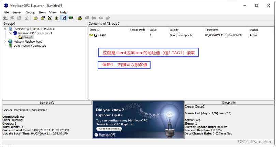Click the last greyed tag write toolbar icon
This screenshot has width=276, height=147.
[108, 18]
